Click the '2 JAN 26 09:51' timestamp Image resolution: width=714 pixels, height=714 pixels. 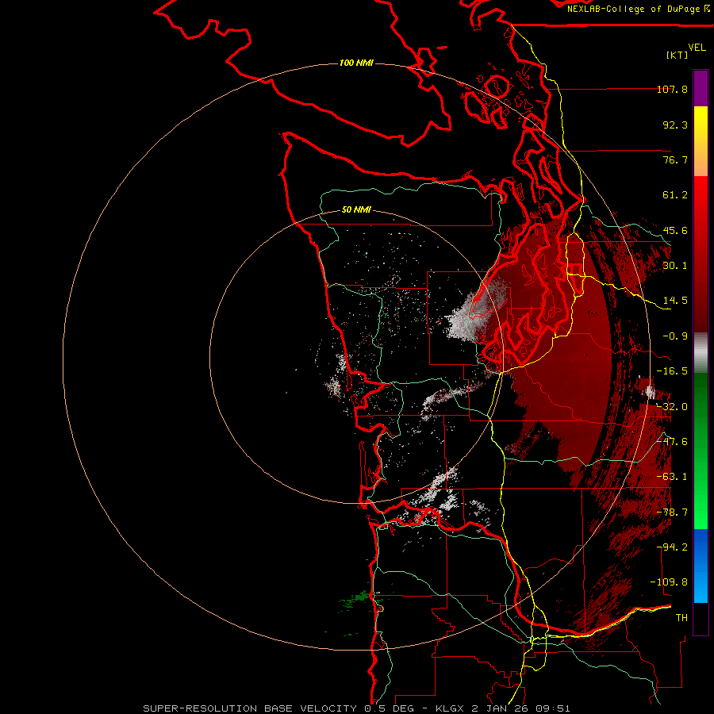click(520, 708)
